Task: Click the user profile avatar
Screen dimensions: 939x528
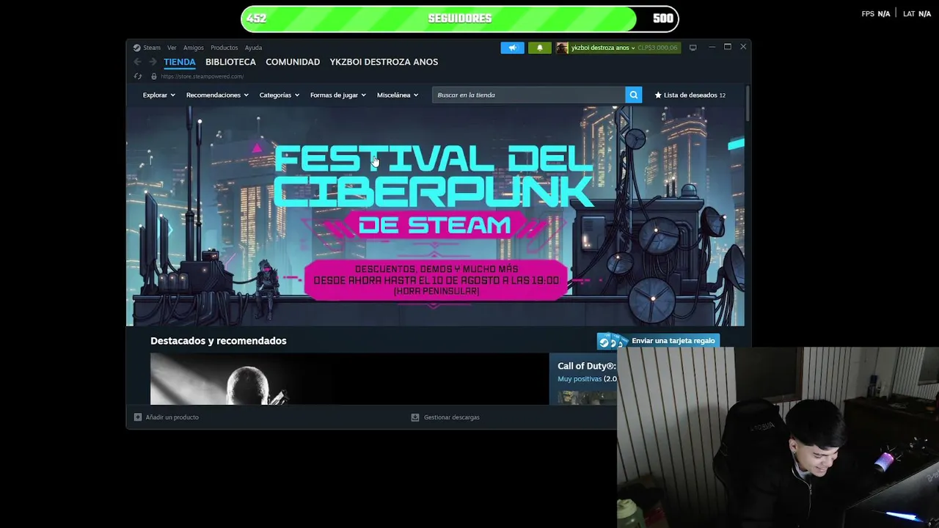Action: click(x=562, y=48)
